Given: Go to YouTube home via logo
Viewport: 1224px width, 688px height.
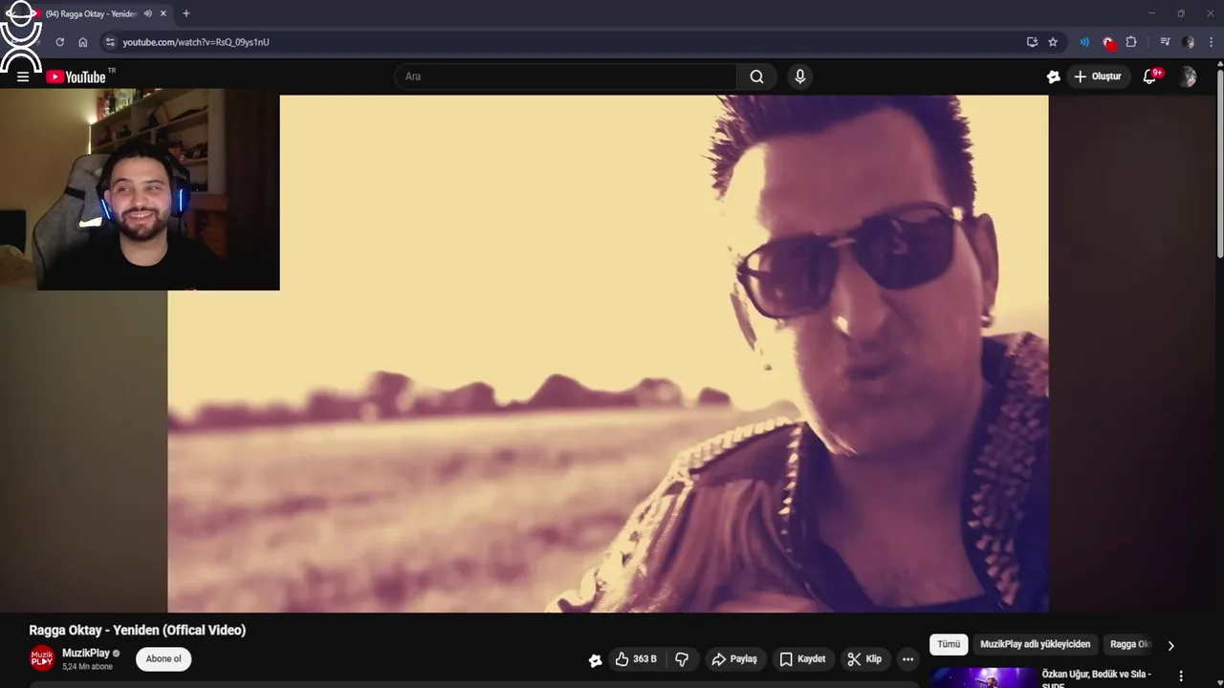Looking at the screenshot, I should [x=76, y=76].
